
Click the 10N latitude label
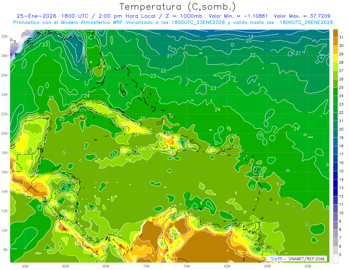[5, 230]
